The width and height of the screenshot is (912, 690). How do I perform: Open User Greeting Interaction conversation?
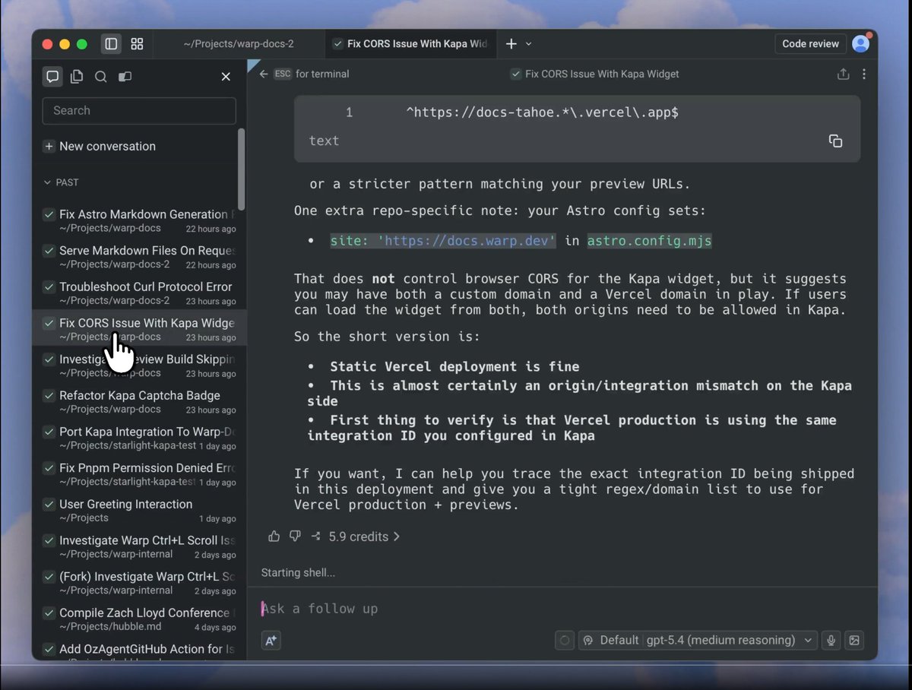(140, 511)
